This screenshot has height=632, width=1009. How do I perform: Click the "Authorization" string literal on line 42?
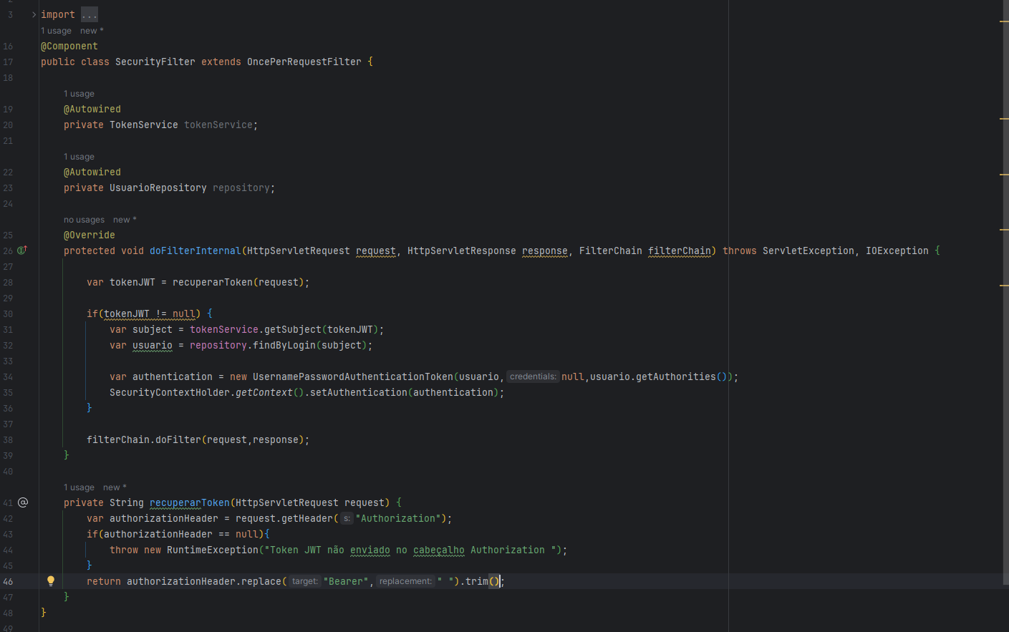coord(398,518)
